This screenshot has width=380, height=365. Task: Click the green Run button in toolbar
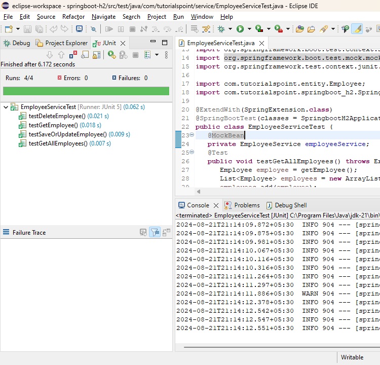coord(240,29)
